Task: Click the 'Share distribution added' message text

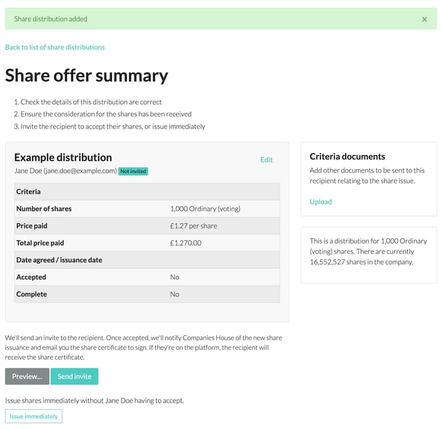Action: [x=51, y=19]
